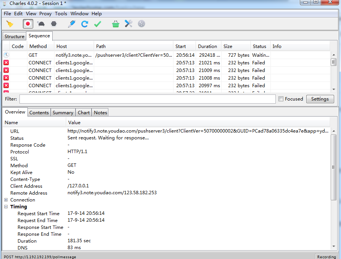The width and height of the screenshot is (341, 259).
Task: Switch to the Notes tab
Action: click(x=100, y=112)
